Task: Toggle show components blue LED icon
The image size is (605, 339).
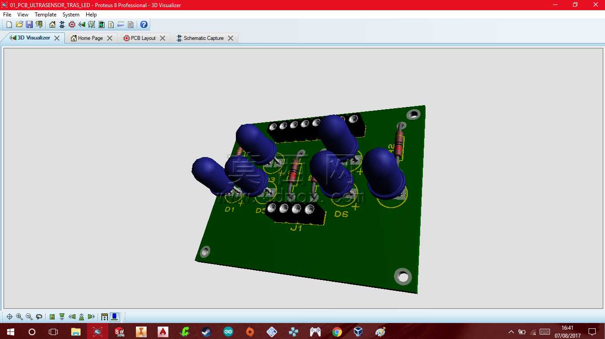Action: pos(115,317)
